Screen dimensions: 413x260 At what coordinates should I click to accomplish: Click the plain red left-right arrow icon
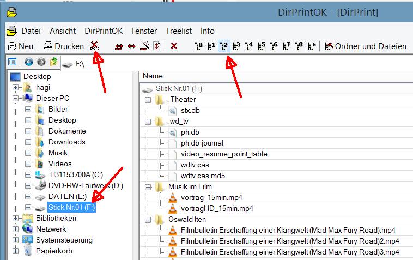tap(131, 46)
